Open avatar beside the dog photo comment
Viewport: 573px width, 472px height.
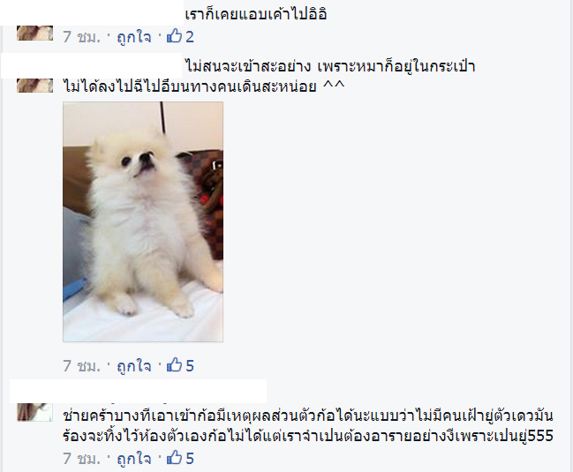click(x=35, y=86)
